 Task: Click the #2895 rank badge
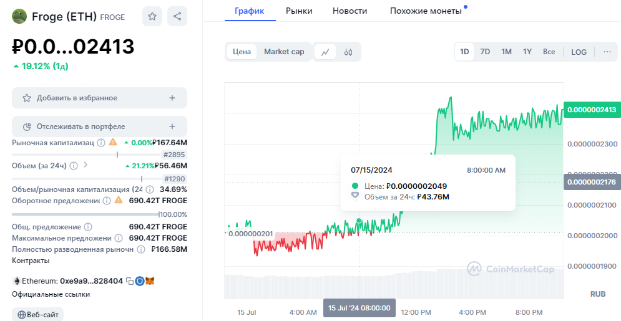coord(174,155)
